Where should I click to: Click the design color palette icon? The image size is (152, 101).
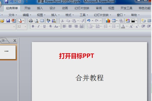(128, 21)
